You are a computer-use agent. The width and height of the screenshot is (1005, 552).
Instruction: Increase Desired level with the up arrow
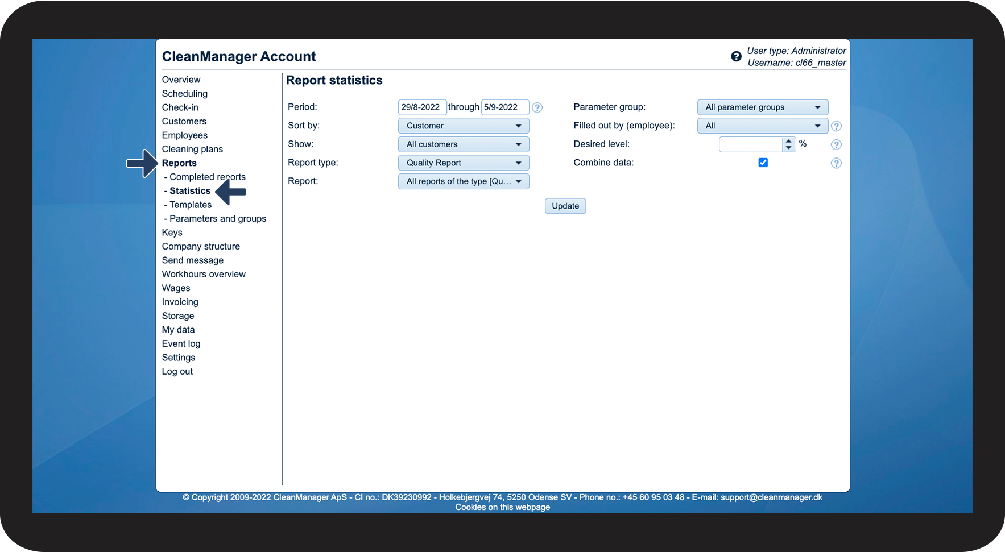(x=789, y=141)
